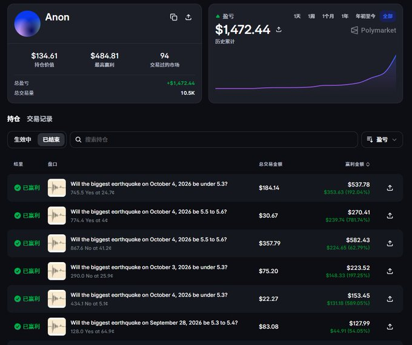Click the 总交易金额 column header
412x345 pixels.
pyautogui.click(x=270, y=164)
